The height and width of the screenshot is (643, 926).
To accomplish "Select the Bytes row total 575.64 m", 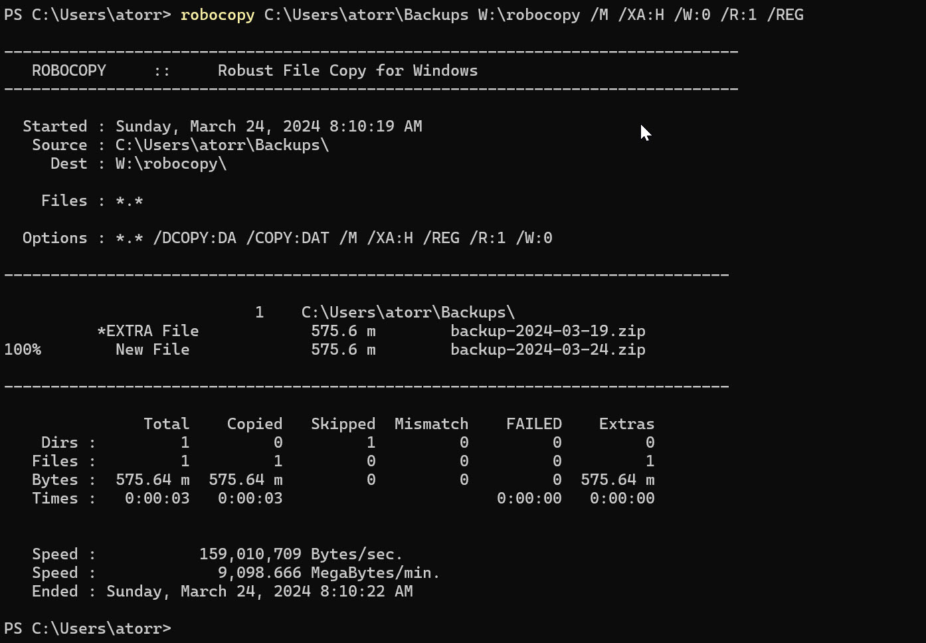I will (153, 479).
